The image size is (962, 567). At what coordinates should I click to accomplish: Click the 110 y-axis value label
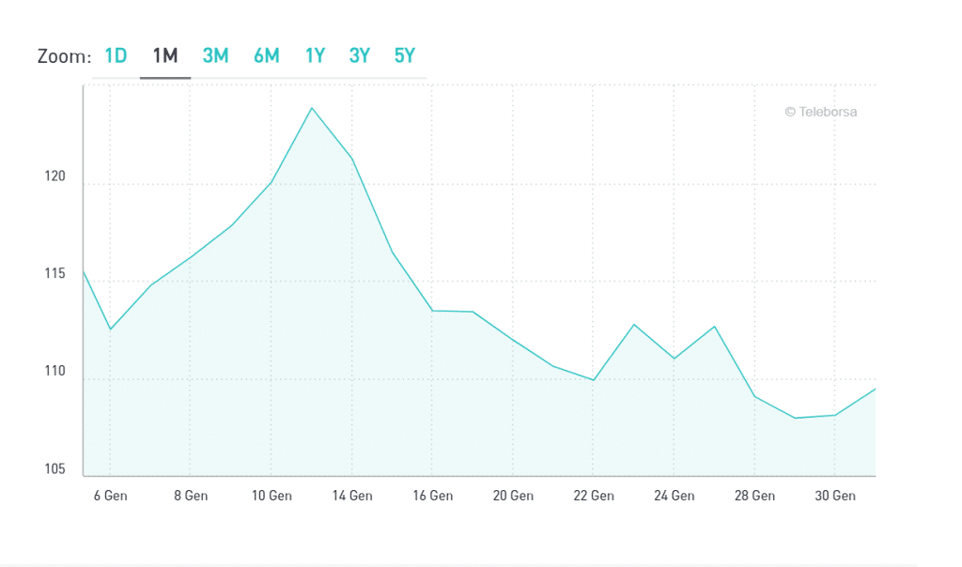point(58,372)
